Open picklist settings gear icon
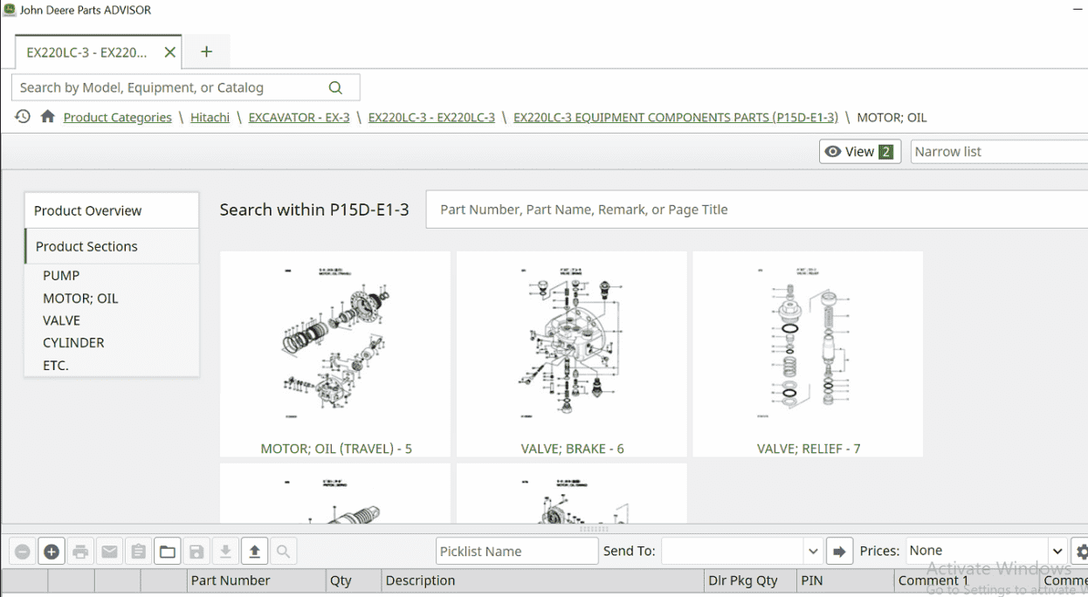1088x597 pixels. point(1081,552)
